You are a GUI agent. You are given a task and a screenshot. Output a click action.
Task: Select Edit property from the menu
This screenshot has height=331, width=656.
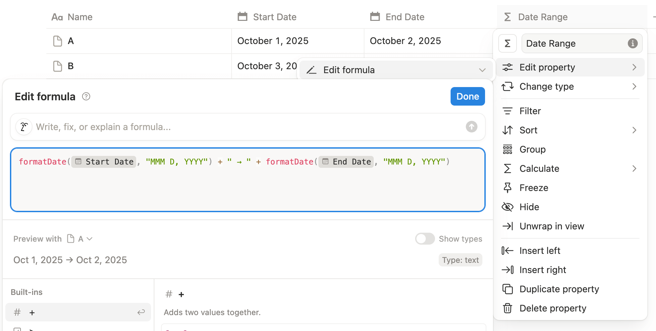coord(547,67)
